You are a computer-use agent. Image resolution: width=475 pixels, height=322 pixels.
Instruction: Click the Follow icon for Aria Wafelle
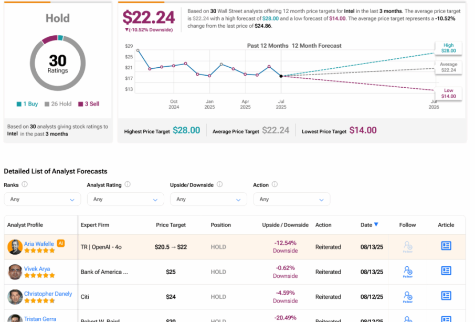pos(408,246)
